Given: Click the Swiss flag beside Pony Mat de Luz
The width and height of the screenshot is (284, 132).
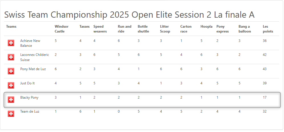Looking at the screenshot, I should [x=11, y=71].
